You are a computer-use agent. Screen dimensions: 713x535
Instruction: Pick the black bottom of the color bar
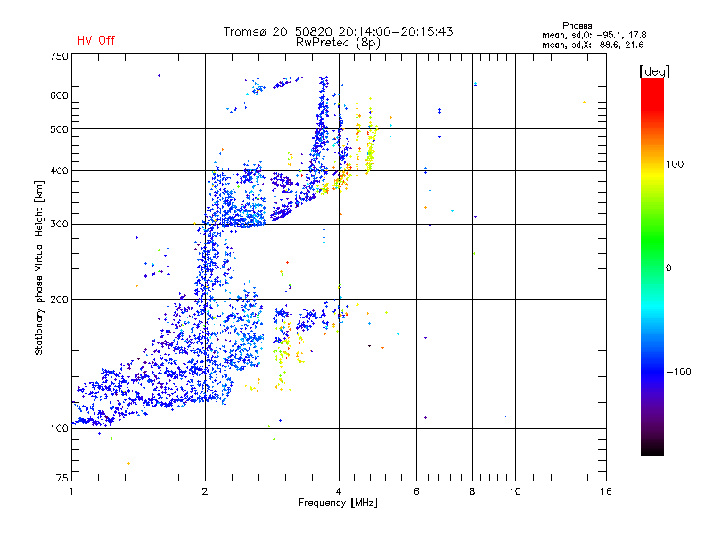coord(652,449)
